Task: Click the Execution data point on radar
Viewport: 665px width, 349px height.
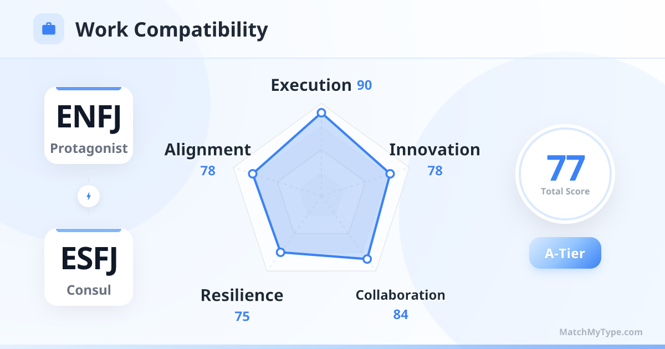Action: pos(321,113)
